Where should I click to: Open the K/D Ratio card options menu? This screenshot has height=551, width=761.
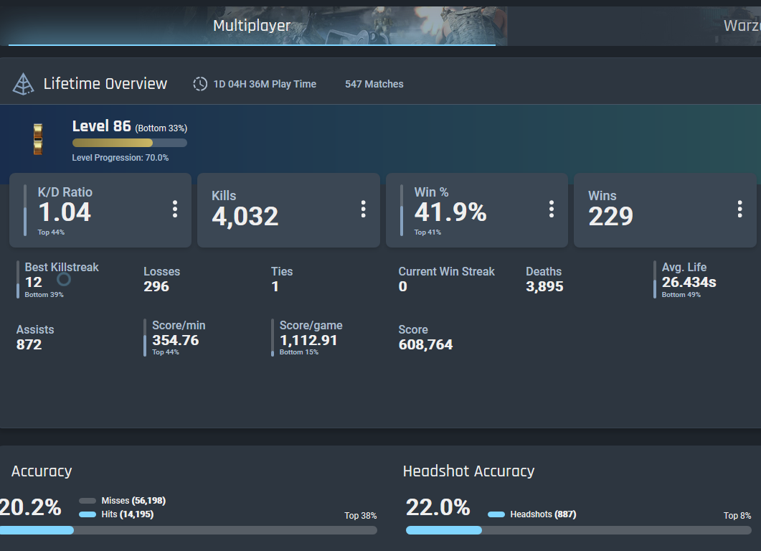(175, 209)
